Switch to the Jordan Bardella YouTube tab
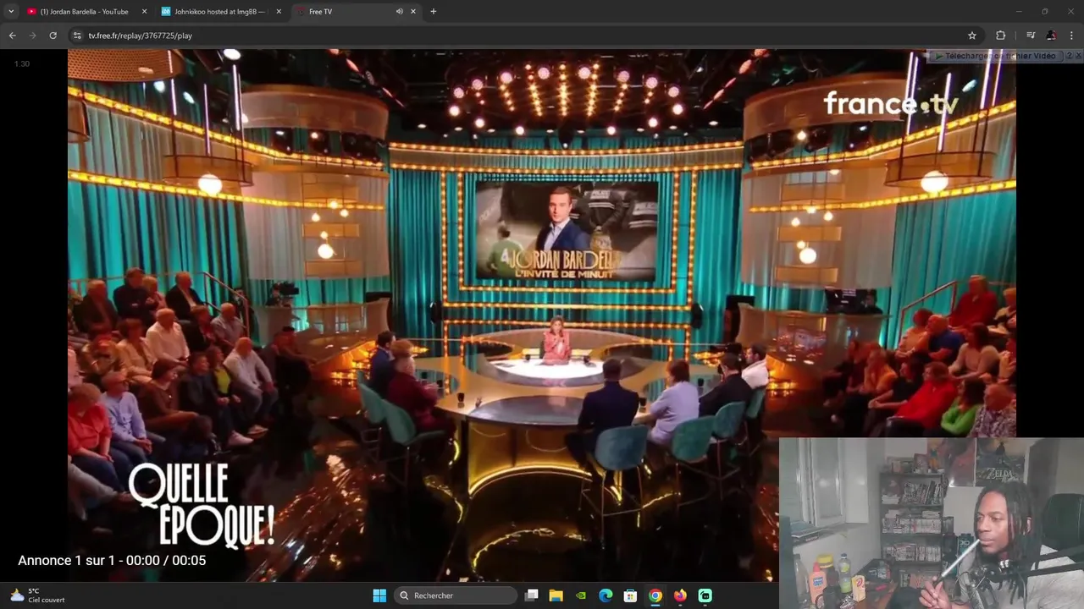Screen dimensions: 1084x609 click(85, 12)
